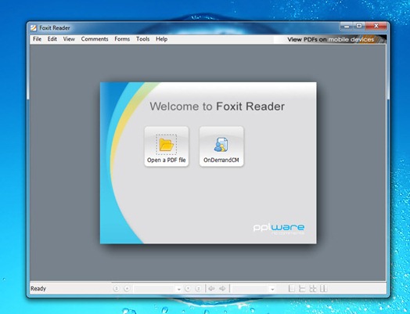Click View PDFs on mobile devices banner

(x=330, y=39)
